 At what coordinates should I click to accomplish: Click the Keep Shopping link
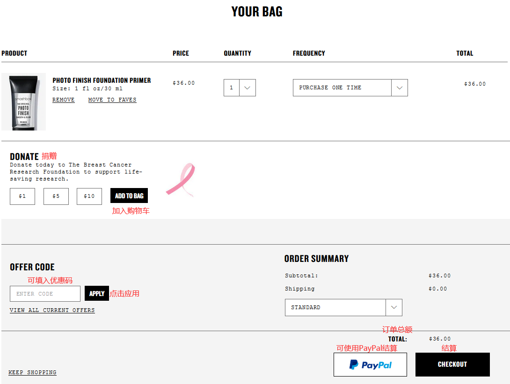click(x=32, y=372)
